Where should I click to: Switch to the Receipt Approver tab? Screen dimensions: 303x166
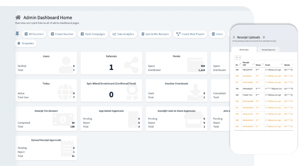click(x=268, y=50)
